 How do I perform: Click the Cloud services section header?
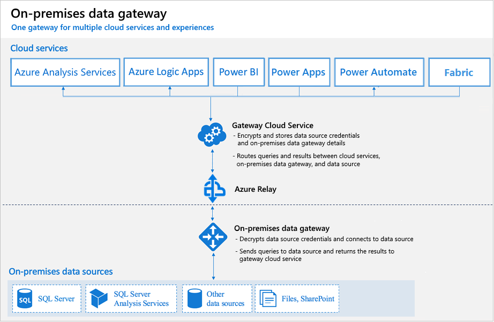38,48
